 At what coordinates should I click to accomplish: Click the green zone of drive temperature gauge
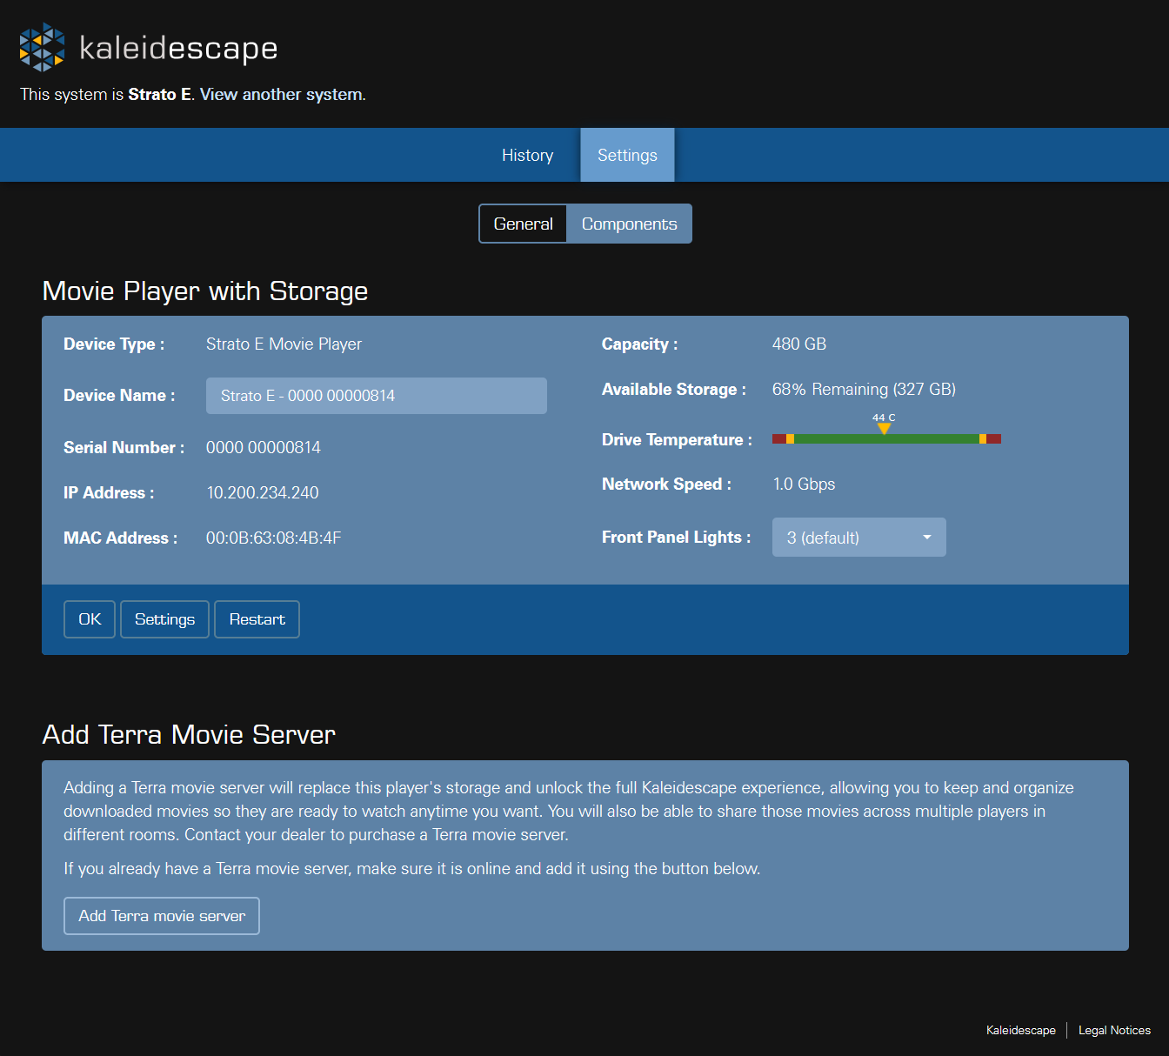click(x=887, y=438)
